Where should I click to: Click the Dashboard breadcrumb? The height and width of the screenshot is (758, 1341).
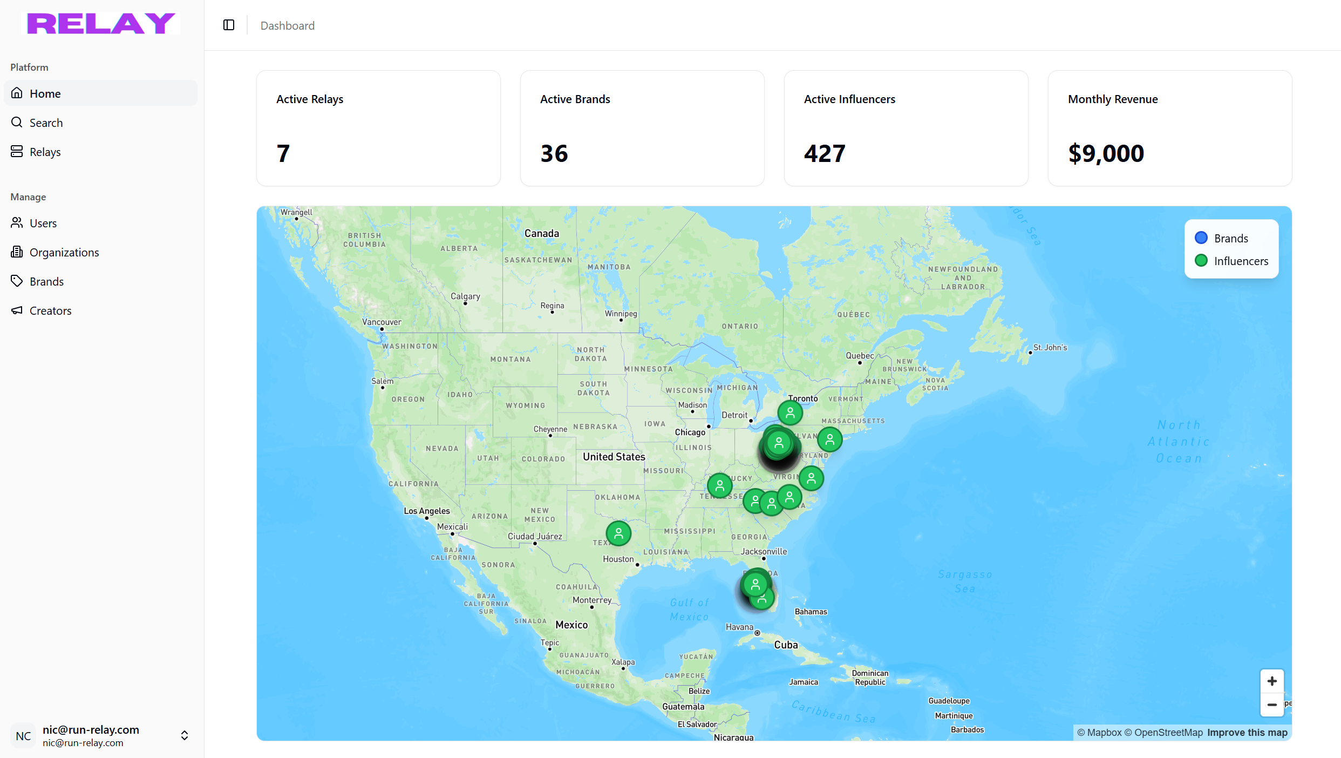coord(287,25)
